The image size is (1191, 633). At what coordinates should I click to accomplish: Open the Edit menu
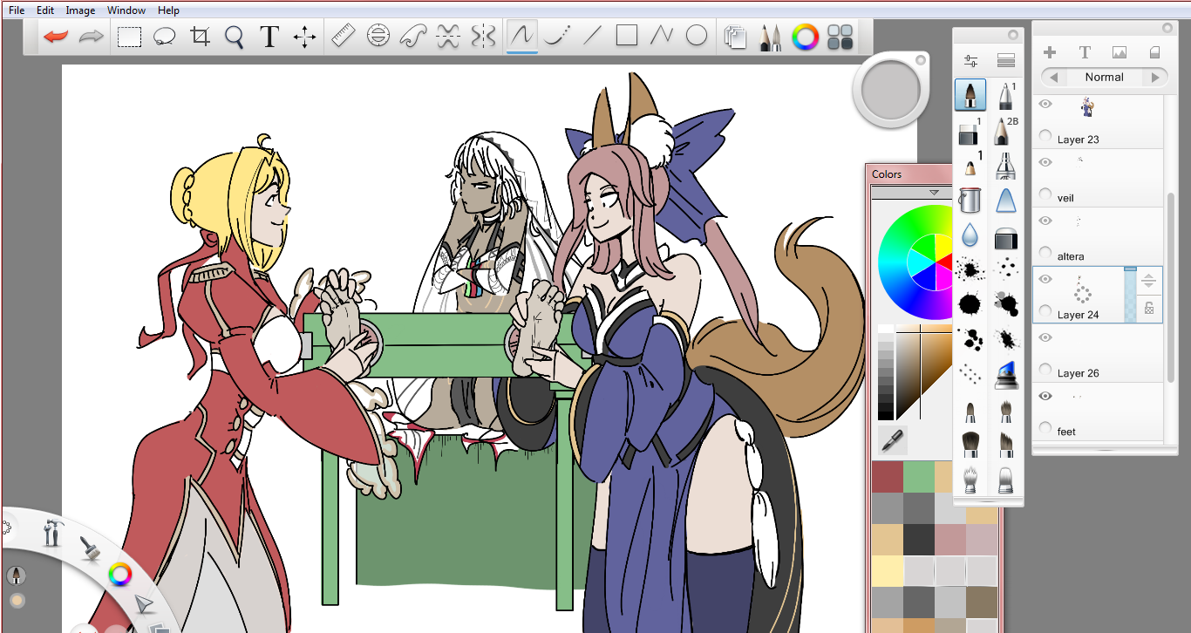pos(45,10)
